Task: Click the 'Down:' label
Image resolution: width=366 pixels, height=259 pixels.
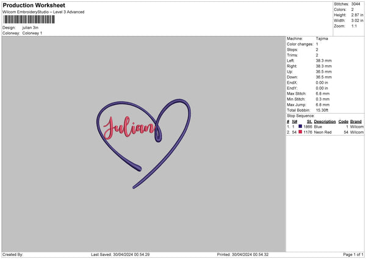Action: click(292, 77)
